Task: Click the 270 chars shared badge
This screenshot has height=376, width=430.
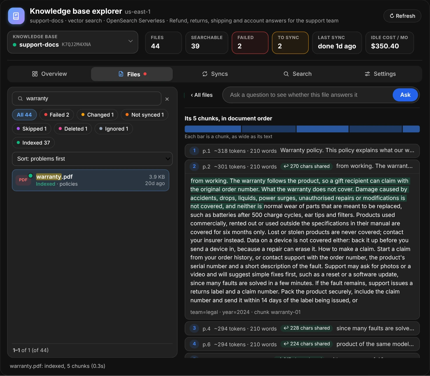Action: 307,166
